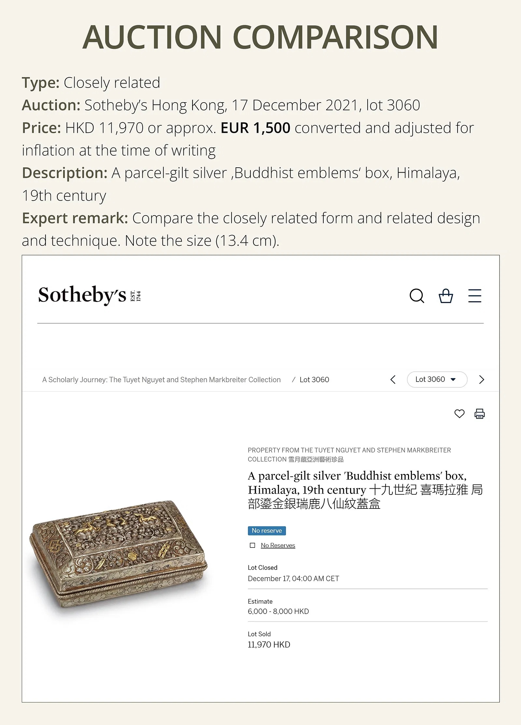Tick the No Reserves checkbox
The height and width of the screenshot is (725, 521).
click(x=252, y=545)
